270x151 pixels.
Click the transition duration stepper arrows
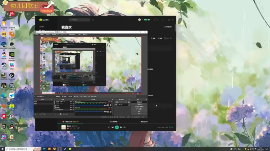pos(129,105)
